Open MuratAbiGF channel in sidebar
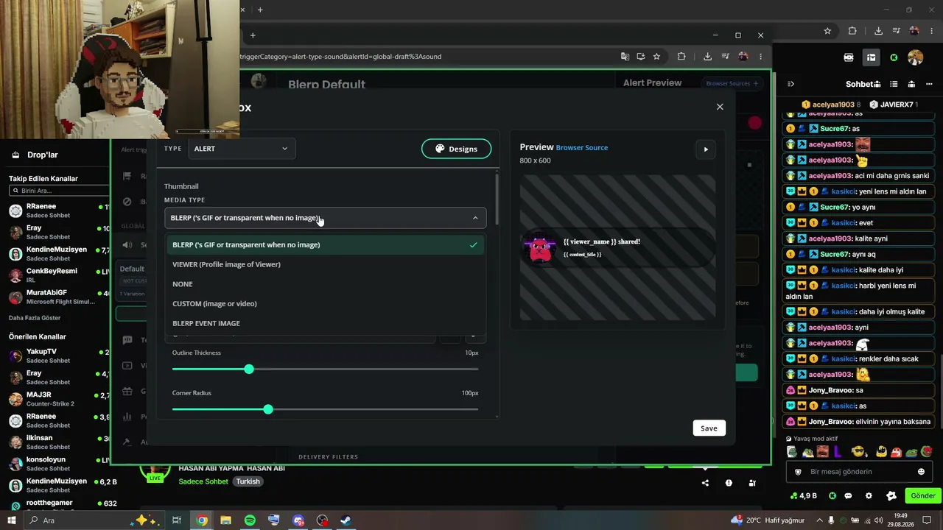The height and width of the screenshot is (530, 943). coord(59,297)
